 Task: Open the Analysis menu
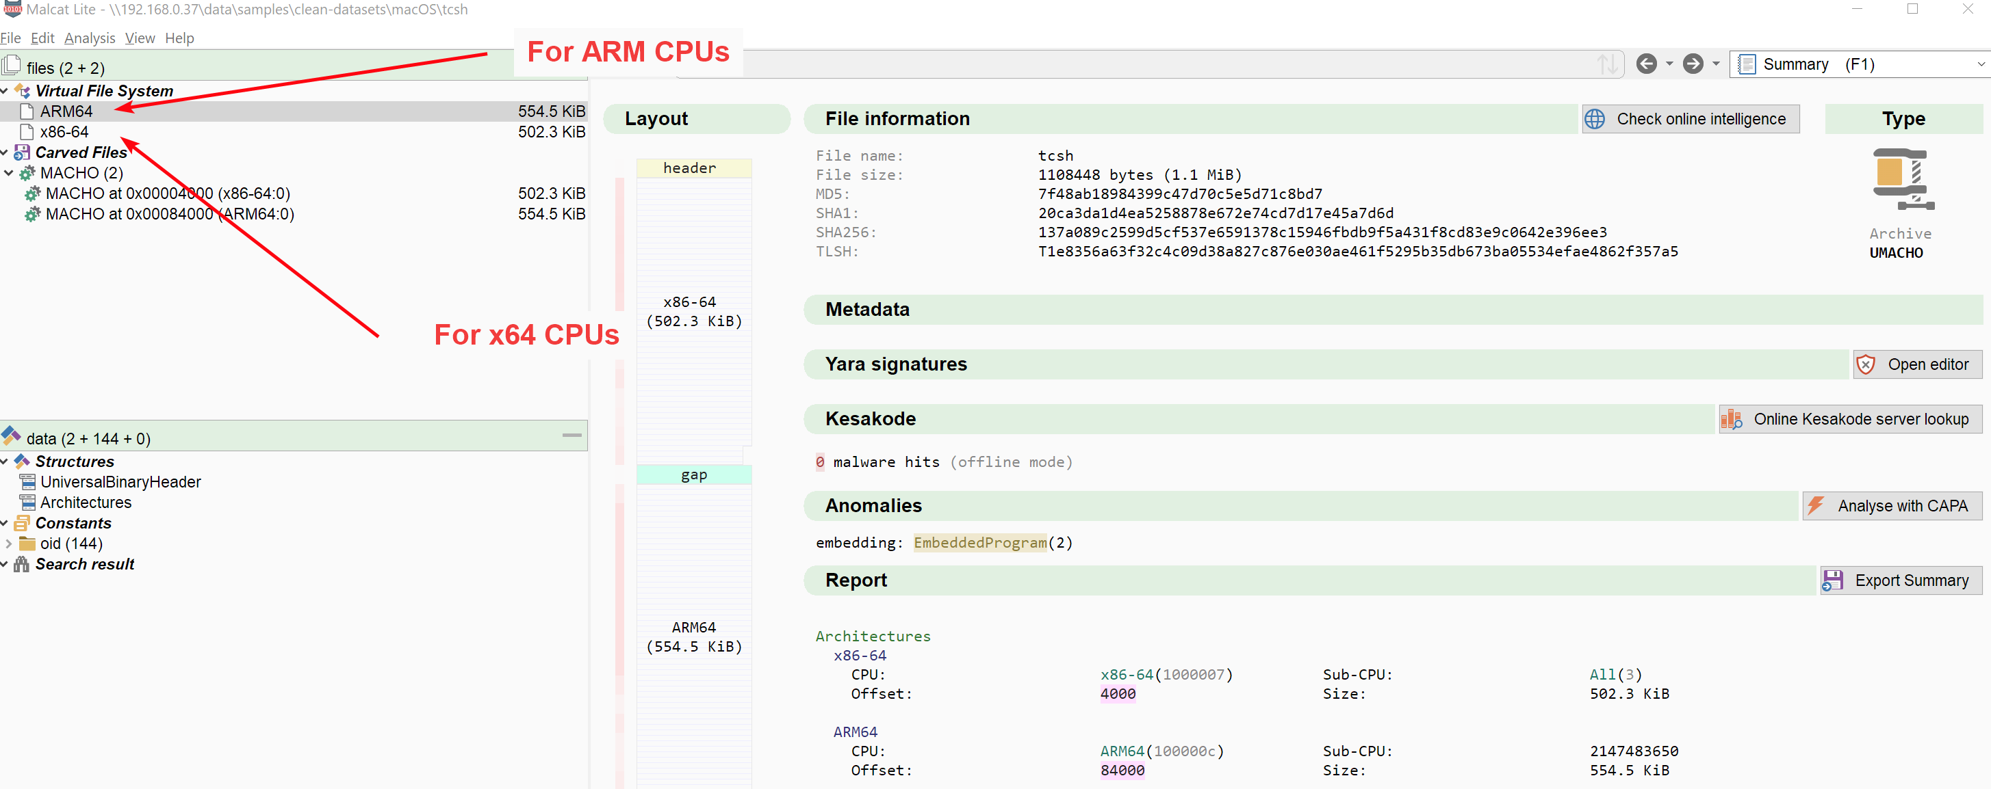point(90,38)
